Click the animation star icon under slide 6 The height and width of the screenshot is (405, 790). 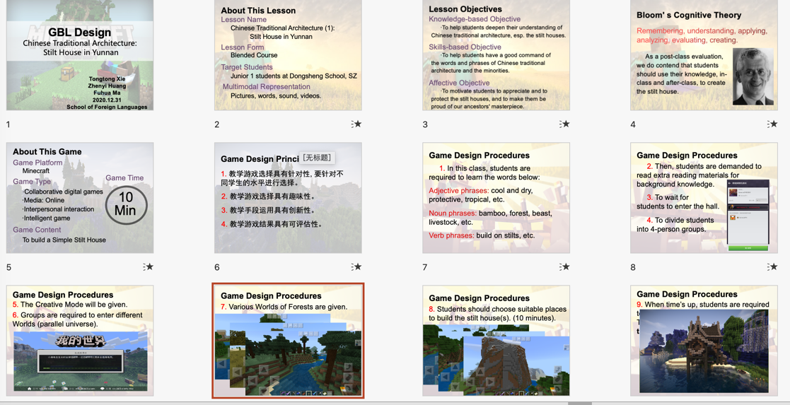[356, 267]
